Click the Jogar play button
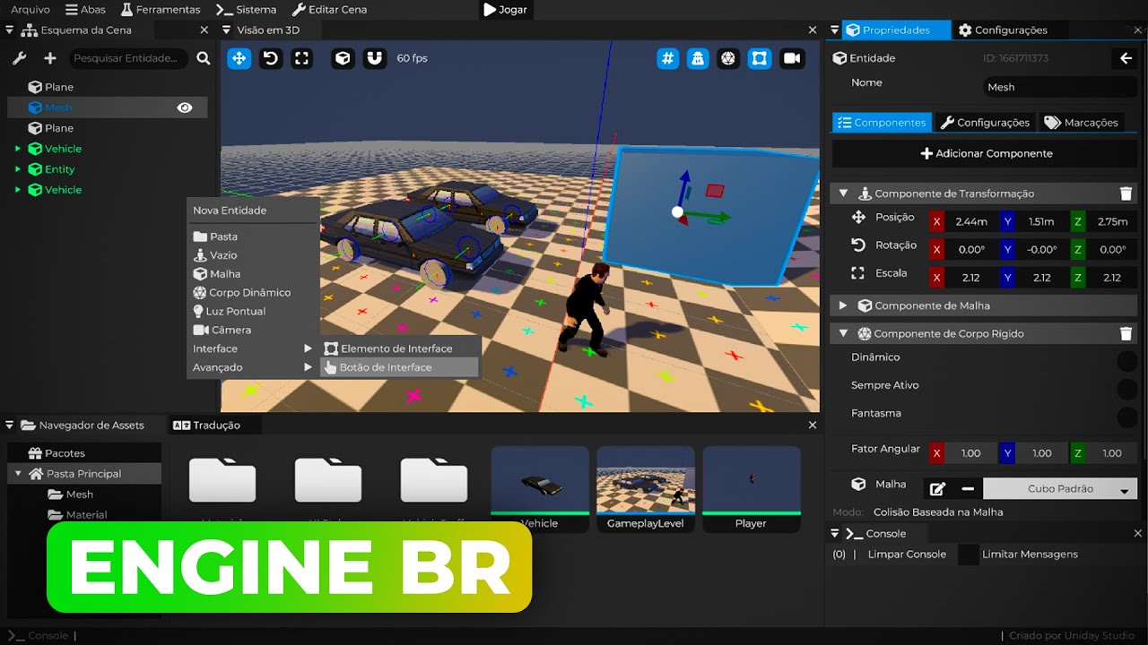Screen dimensions: 1148x645 505,10
